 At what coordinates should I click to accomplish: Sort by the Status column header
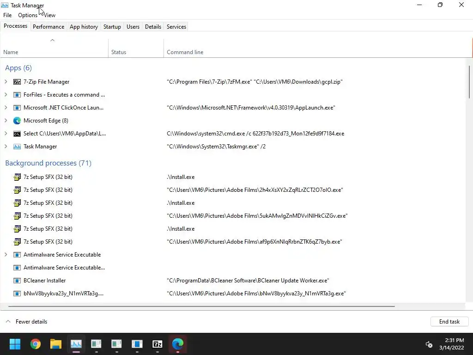pyautogui.click(x=136, y=48)
